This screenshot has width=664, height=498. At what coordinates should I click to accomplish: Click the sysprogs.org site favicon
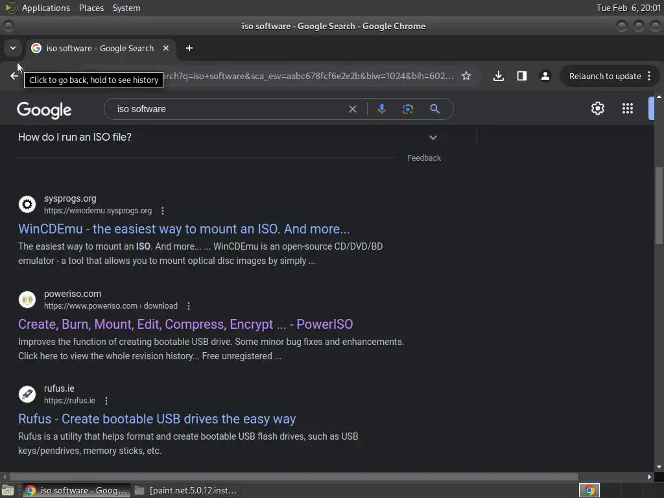point(27,204)
